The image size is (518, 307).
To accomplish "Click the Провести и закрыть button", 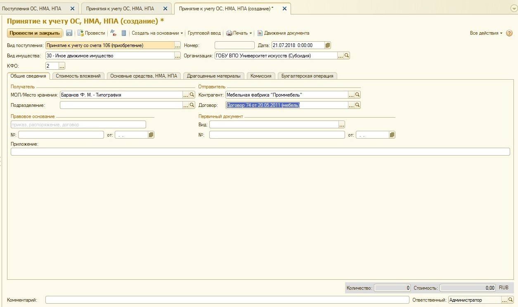I will pos(35,33).
